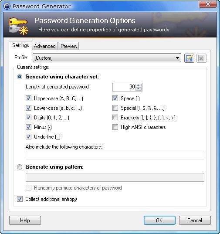Disable Collect additional entropy checkbox

20,199
